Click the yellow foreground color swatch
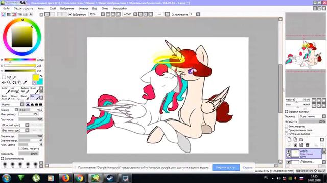Screen dimensions: 327x183 coord(35,78)
